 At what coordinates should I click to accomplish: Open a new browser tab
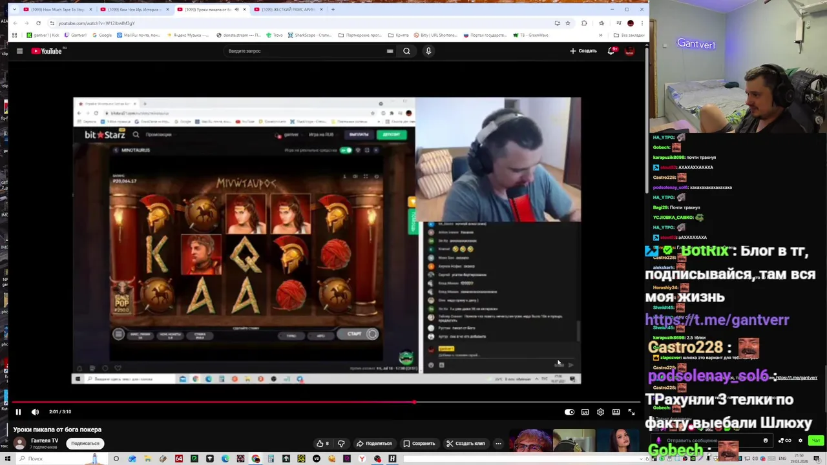(x=333, y=10)
